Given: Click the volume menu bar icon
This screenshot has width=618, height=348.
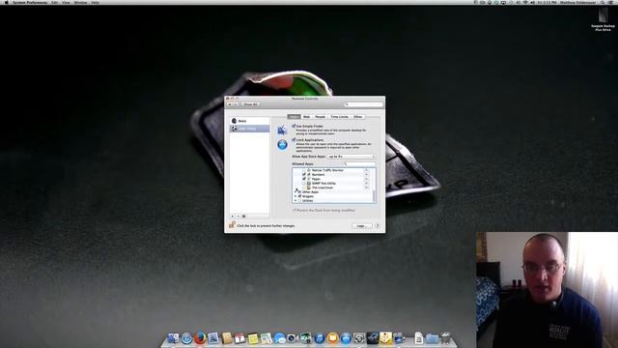Looking at the screenshot, I should pos(532,2).
